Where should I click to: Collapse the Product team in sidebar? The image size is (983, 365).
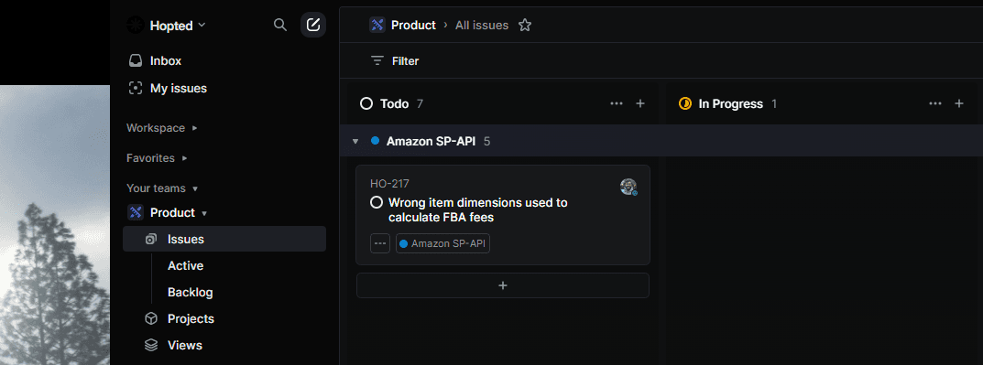(203, 213)
